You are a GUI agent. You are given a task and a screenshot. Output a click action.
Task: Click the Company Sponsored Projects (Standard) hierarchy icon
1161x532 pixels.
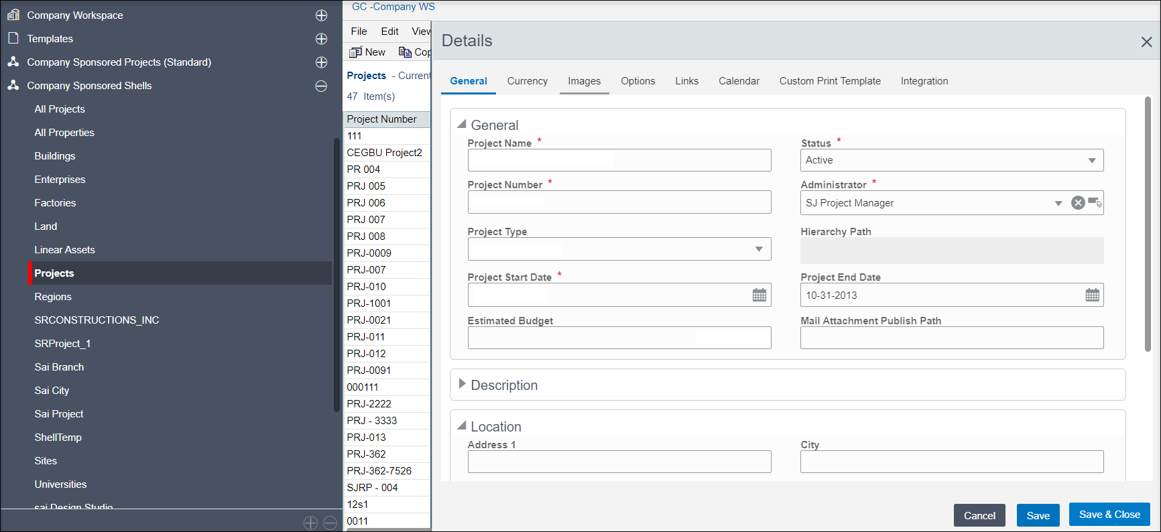click(13, 62)
